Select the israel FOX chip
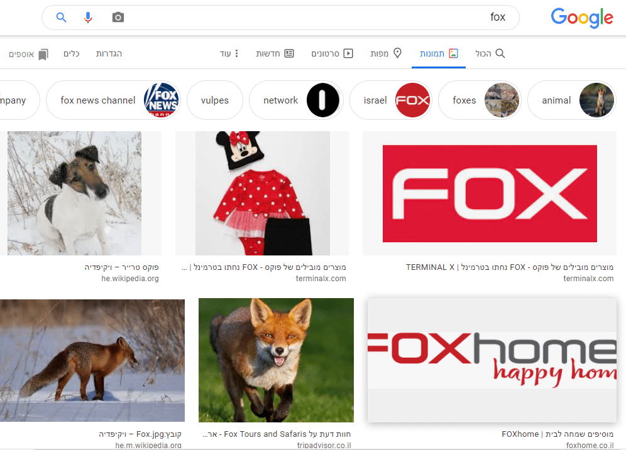 390,100
